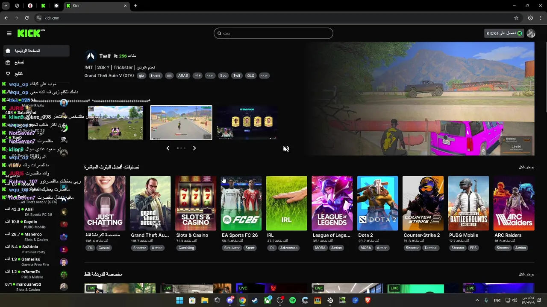Viewport: 547px width, 307px height.
Task: Click the Simulator tag under EA Sports FC 26
Action: [232, 248]
